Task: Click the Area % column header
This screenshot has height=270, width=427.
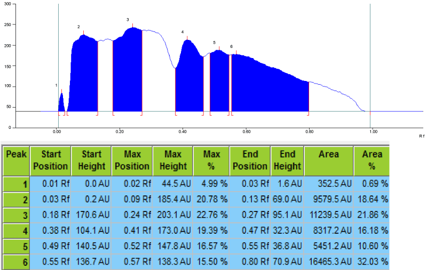Action: [x=371, y=161]
